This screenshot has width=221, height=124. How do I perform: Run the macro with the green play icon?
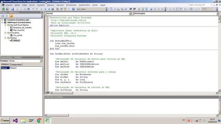point(41,9)
